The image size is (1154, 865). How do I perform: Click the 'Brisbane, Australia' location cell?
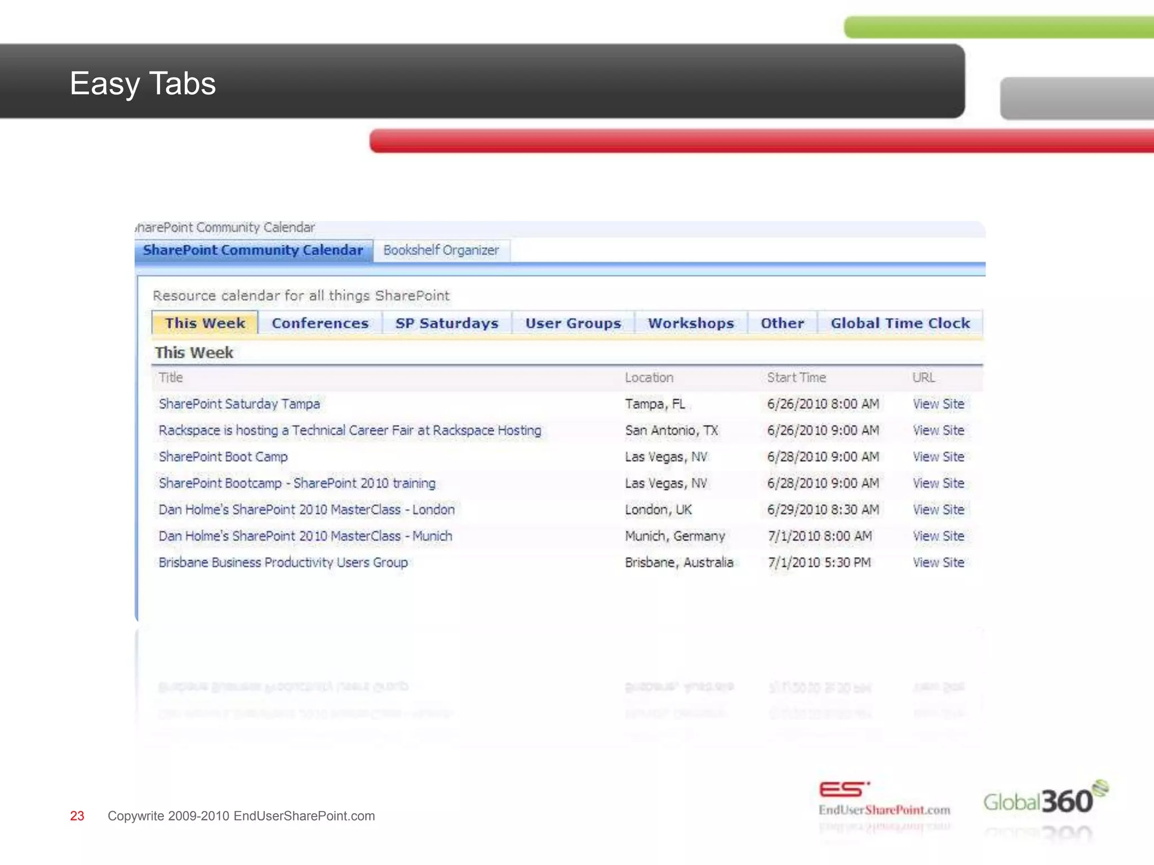[679, 563]
